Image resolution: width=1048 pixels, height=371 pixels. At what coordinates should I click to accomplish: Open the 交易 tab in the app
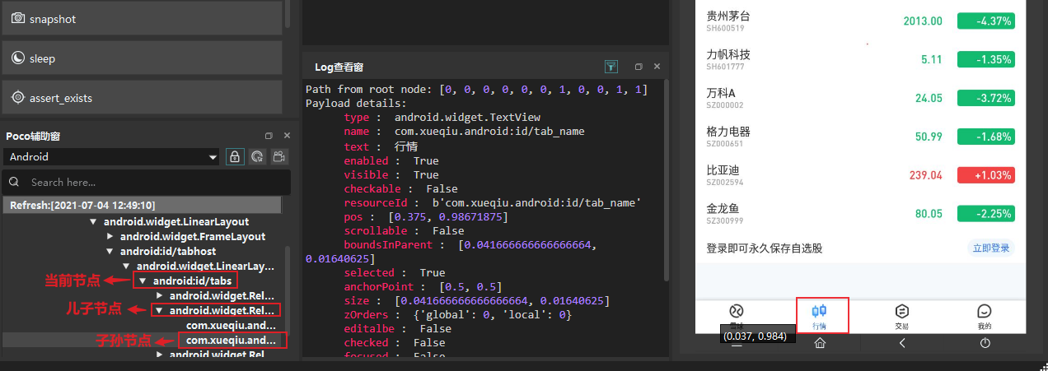pos(902,316)
